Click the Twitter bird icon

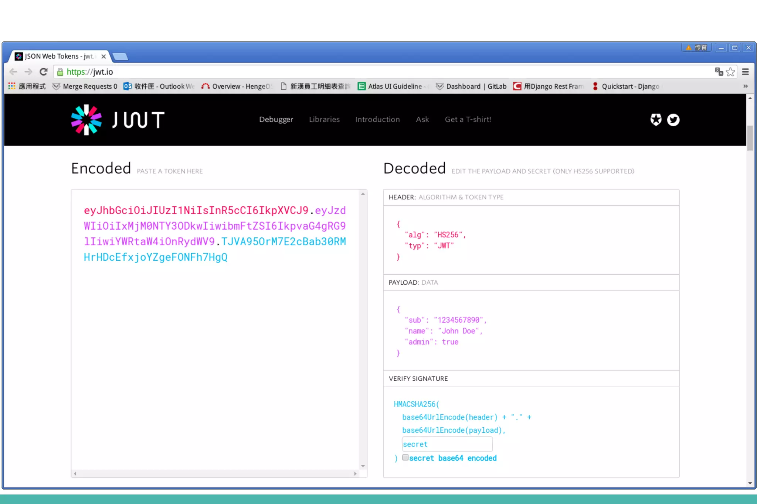673,120
